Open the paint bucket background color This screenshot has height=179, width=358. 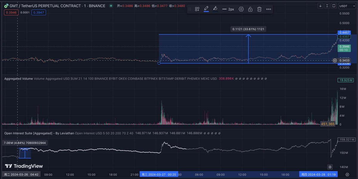point(215,9)
